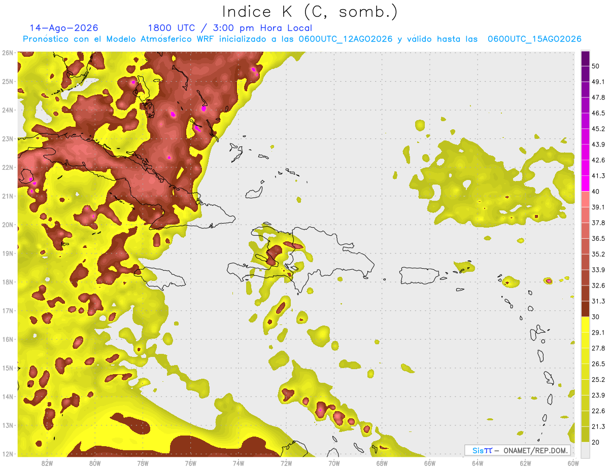Click the valid-until time "0600UTC_15AGO2026"
The height and width of the screenshot is (470, 609).
(x=534, y=39)
